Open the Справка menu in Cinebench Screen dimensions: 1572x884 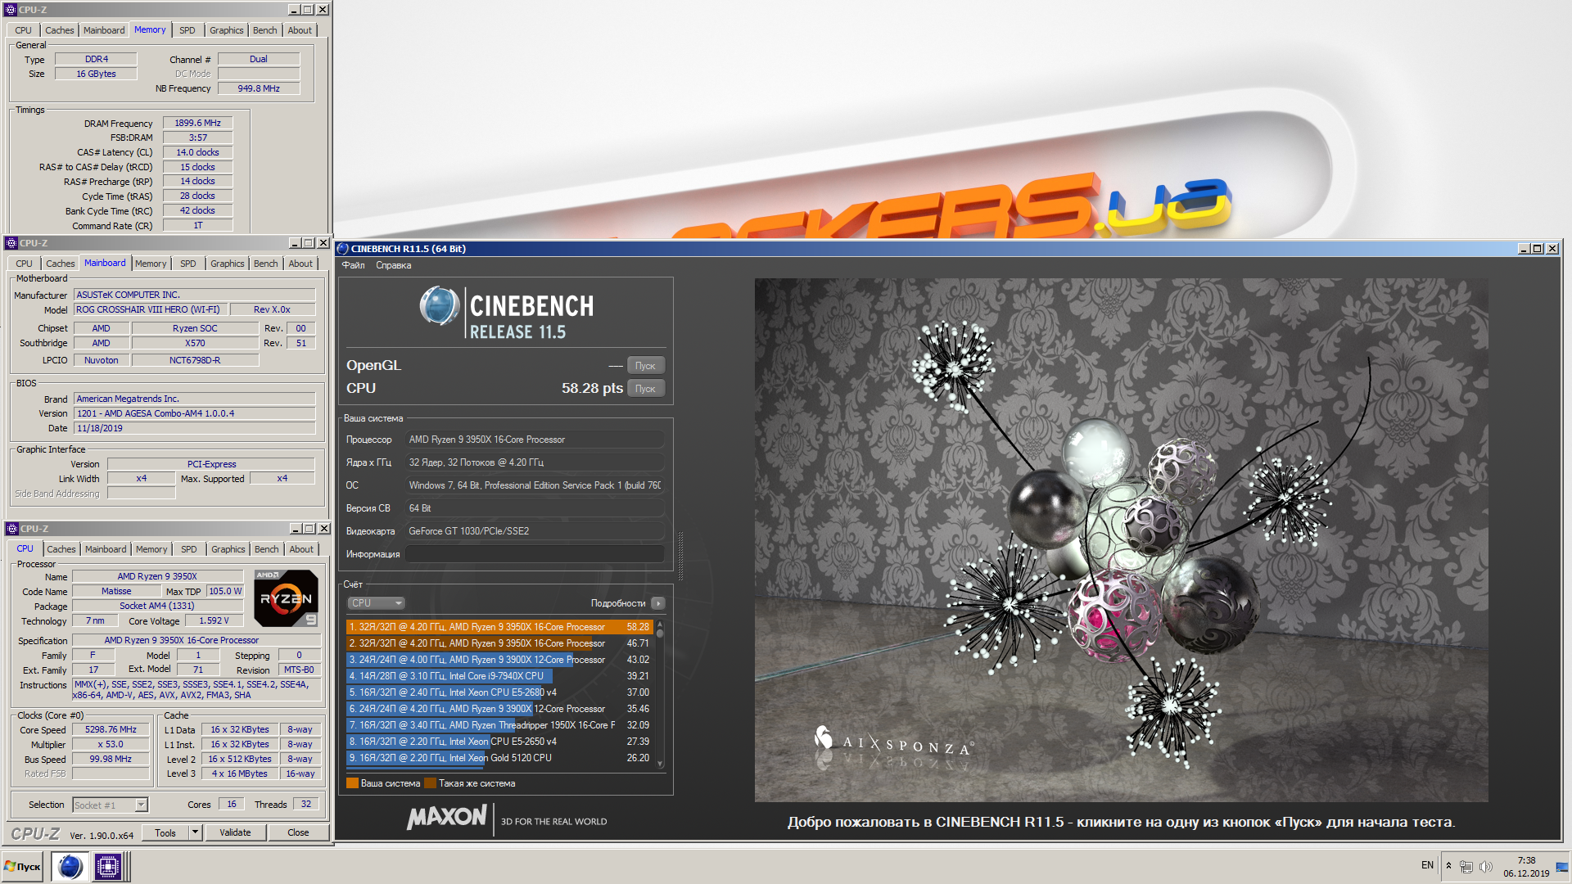click(394, 265)
